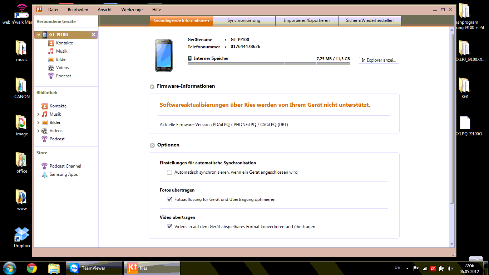
Task: Click the KG1 desktop folder
Action: click(x=465, y=88)
